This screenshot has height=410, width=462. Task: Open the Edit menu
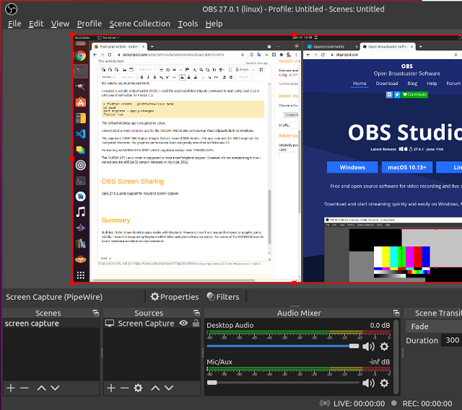click(36, 24)
